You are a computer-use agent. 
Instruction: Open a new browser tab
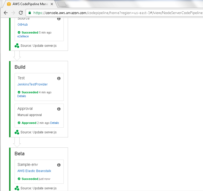62,4
